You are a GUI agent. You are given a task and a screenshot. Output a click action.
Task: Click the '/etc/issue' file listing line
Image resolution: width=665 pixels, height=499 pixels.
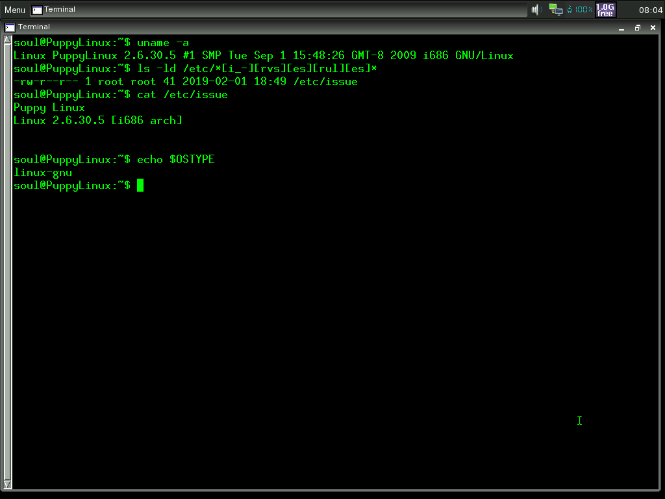point(186,81)
